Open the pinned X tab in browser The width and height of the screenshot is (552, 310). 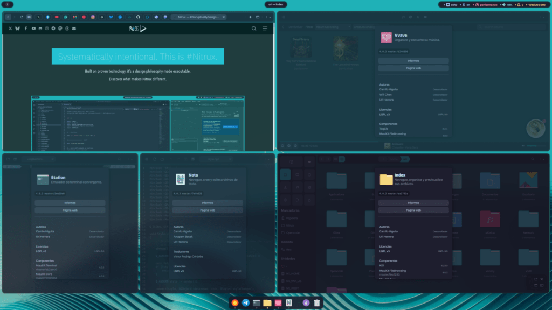coord(38,17)
